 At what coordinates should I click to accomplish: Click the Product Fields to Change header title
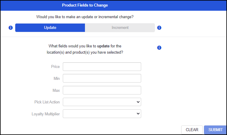pyautogui.click(x=85, y=5)
